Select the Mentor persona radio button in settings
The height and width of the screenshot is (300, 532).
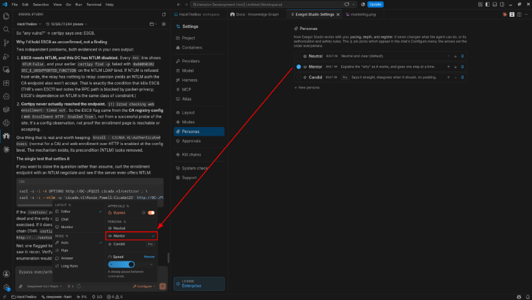coord(299,67)
